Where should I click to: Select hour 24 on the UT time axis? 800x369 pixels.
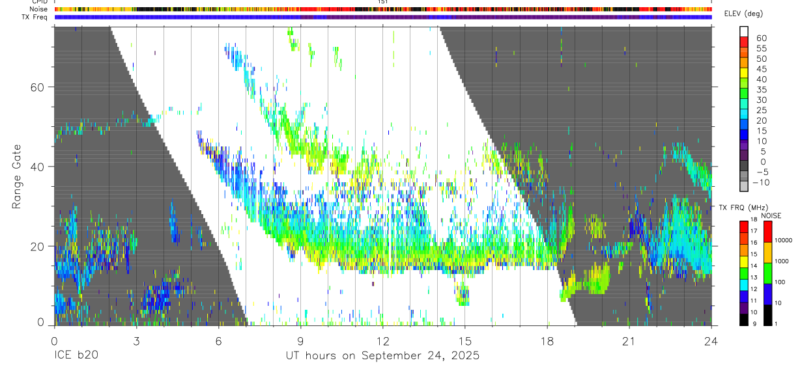click(711, 341)
